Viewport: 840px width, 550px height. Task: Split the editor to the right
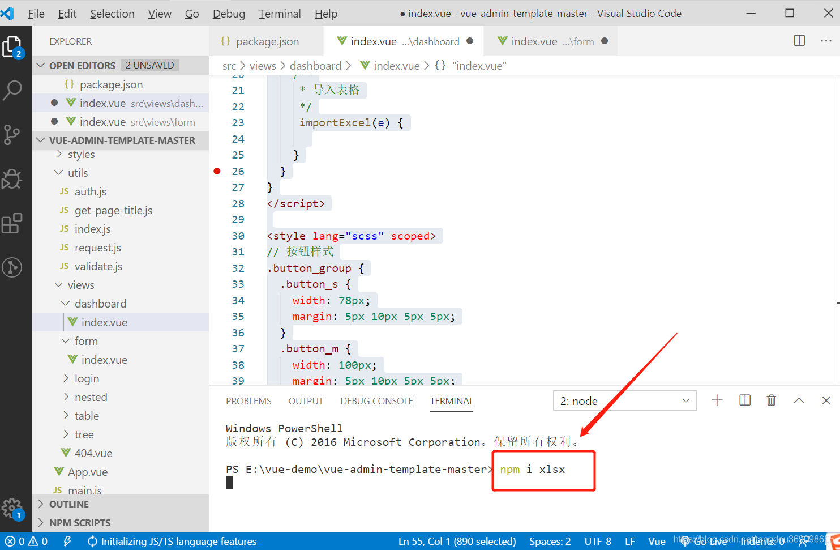coord(799,41)
